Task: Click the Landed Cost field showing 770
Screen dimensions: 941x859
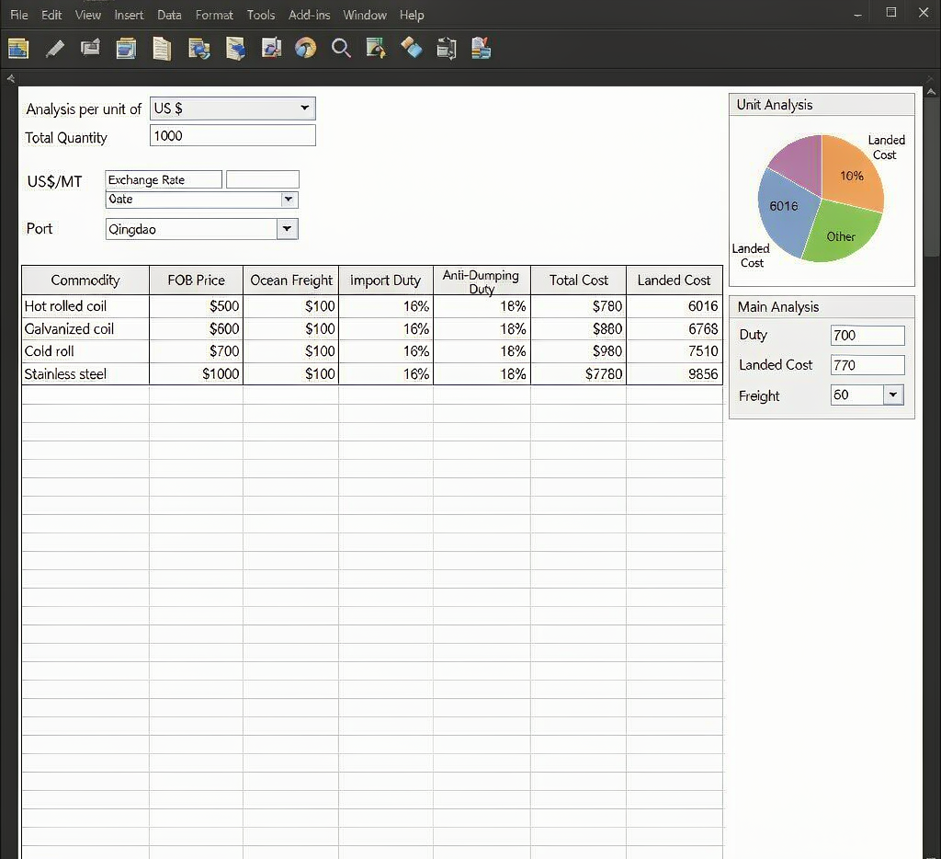Action: click(x=867, y=364)
